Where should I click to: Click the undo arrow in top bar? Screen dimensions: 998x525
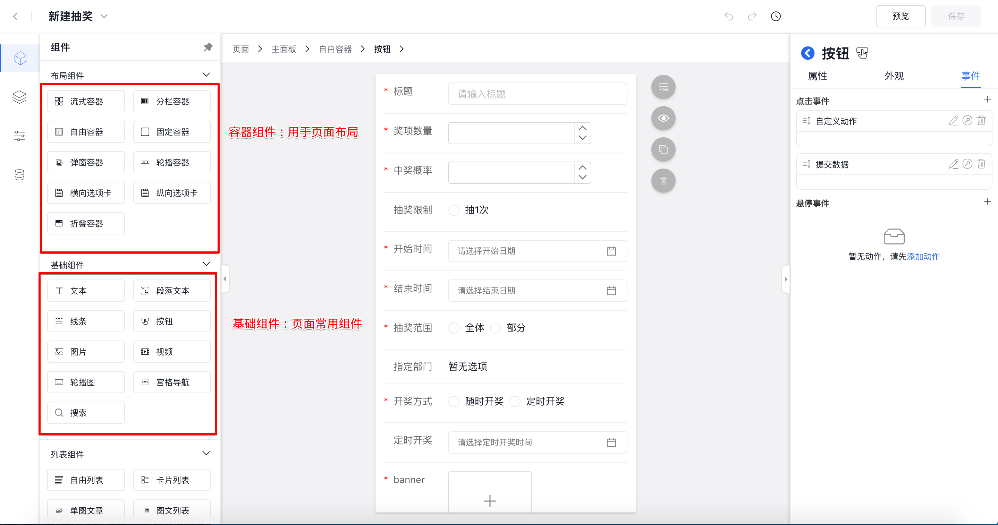point(729,16)
